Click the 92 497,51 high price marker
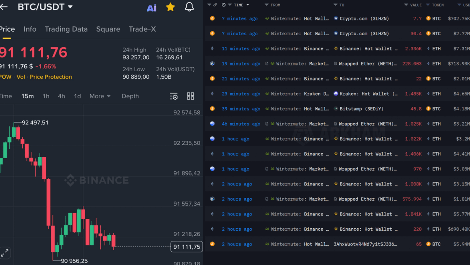The image size is (470, 265). pyautogui.click(x=35, y=123)
